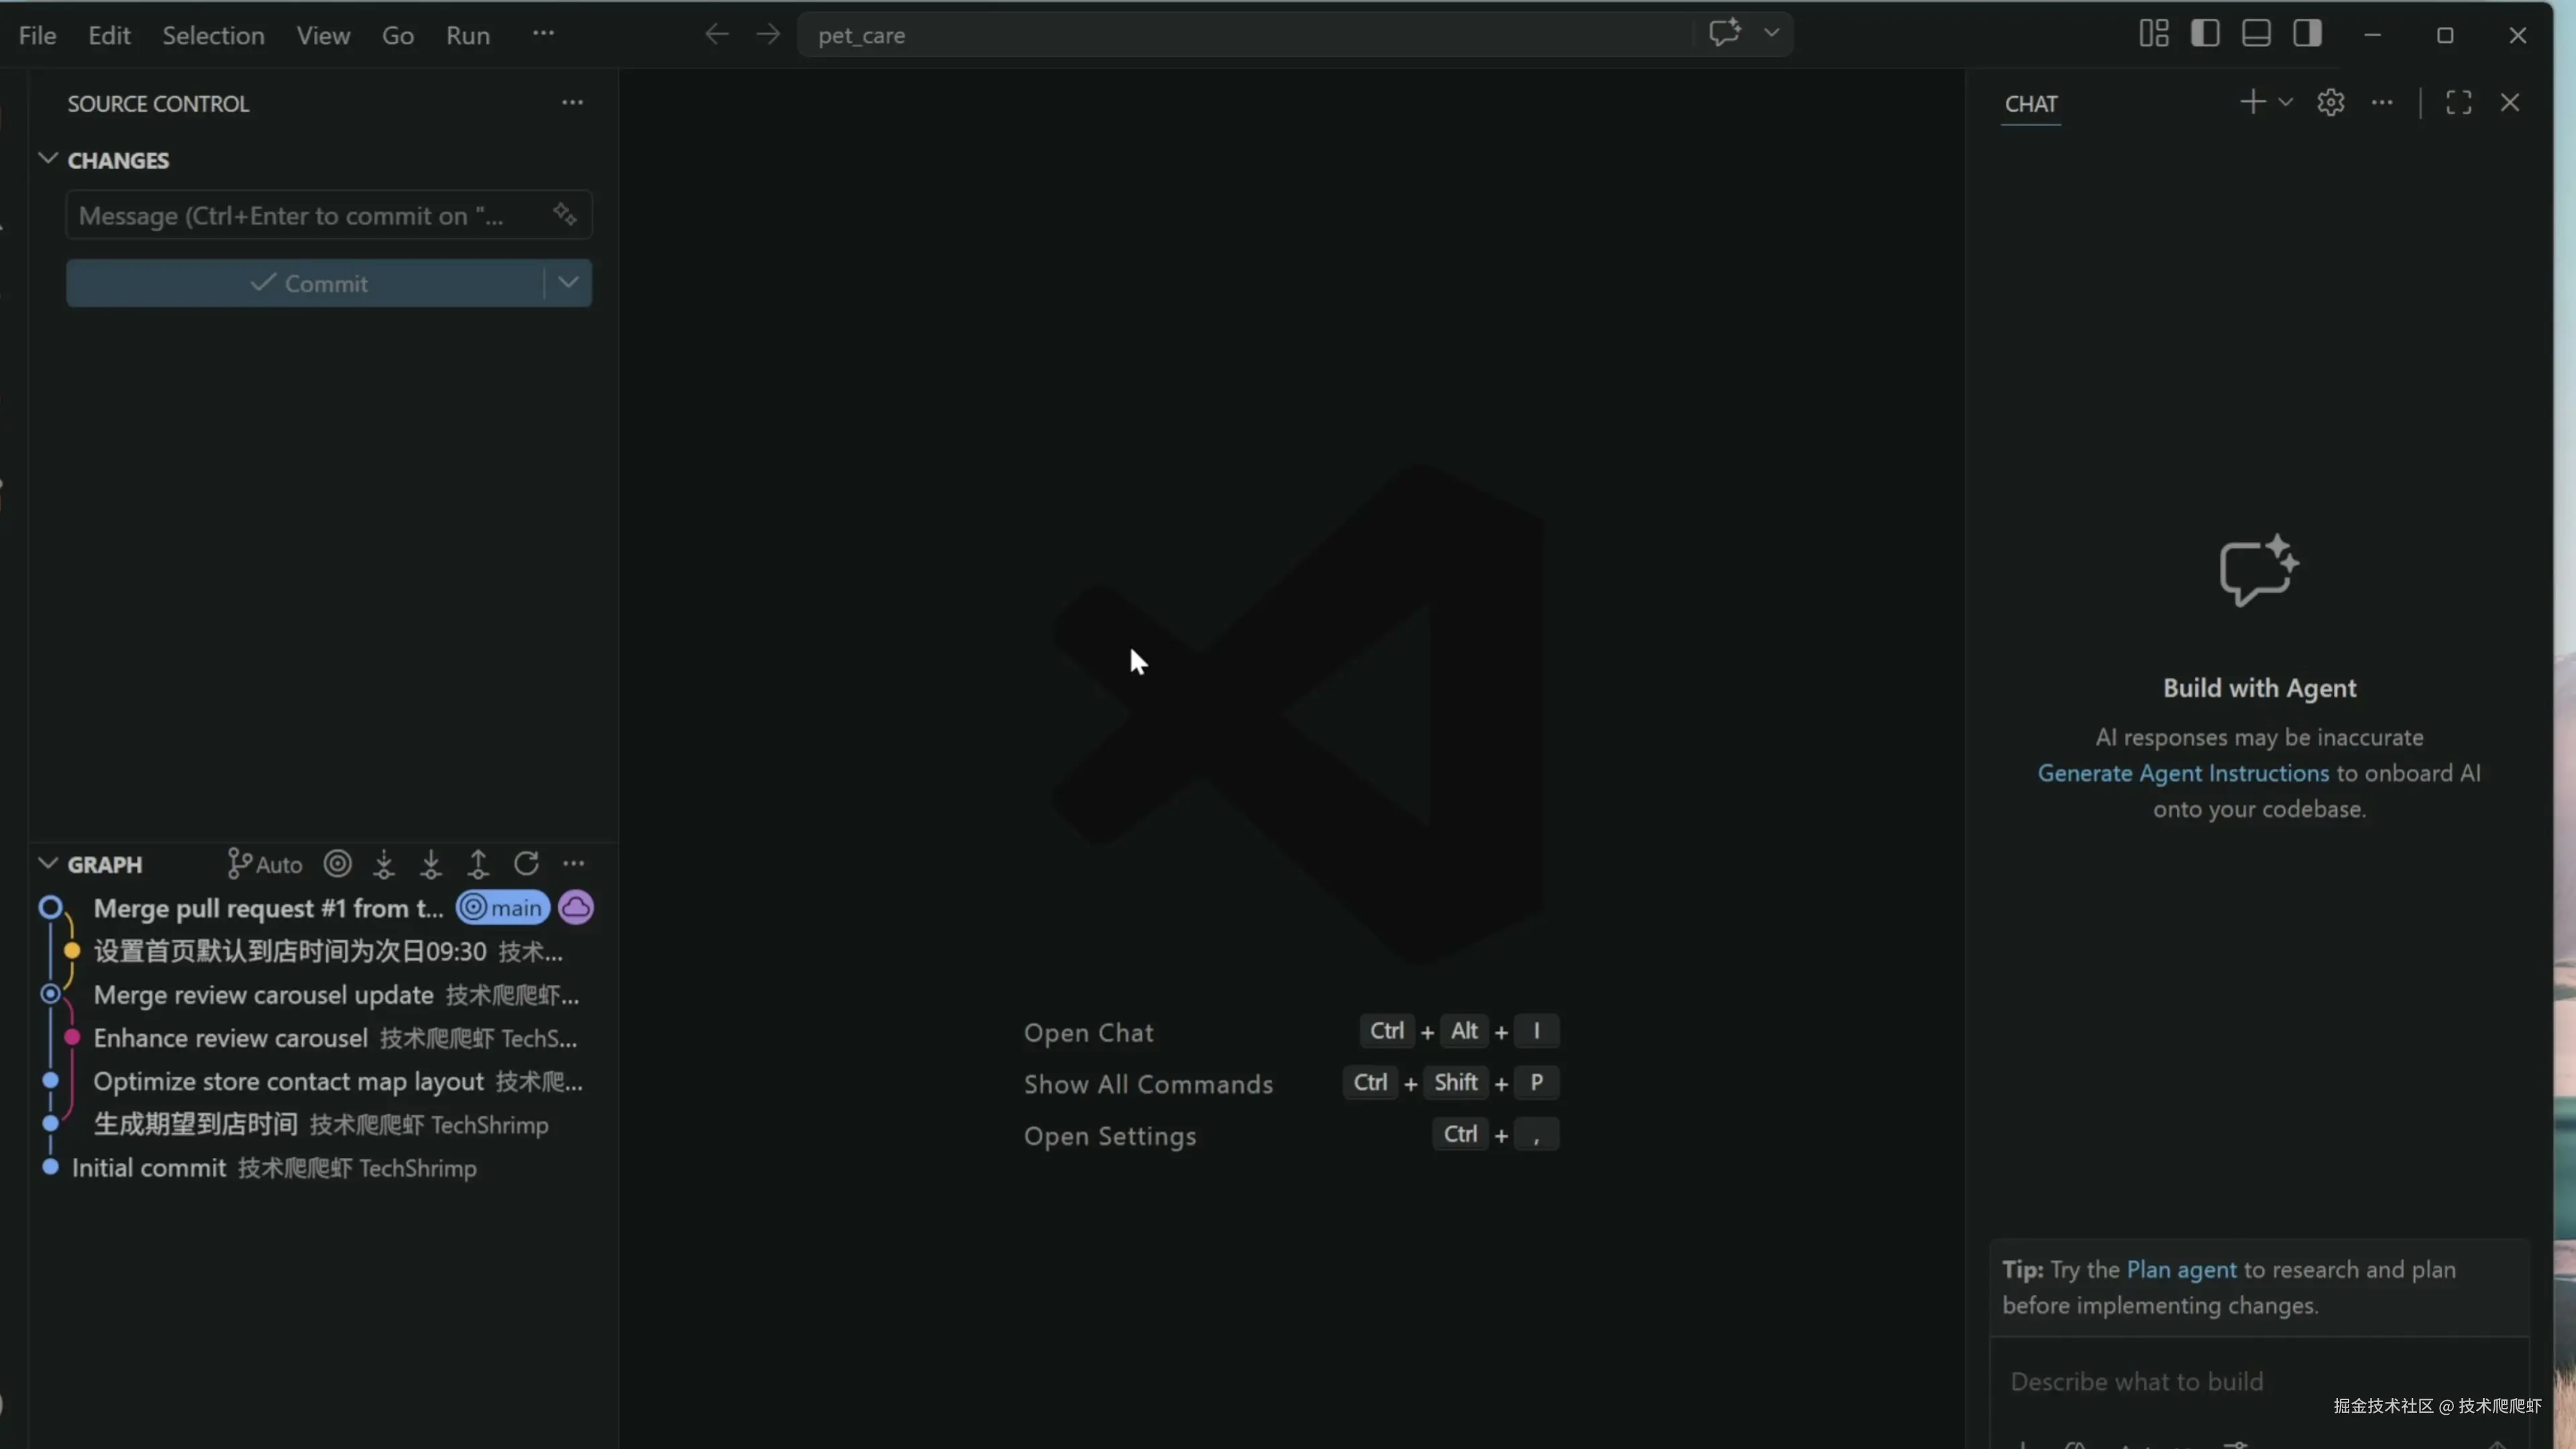Screen dimensions: 2576x1449
Task: Open the Run menu
Action: [467, 35]
